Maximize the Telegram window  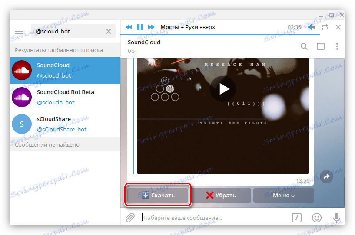tap(332, 15)
